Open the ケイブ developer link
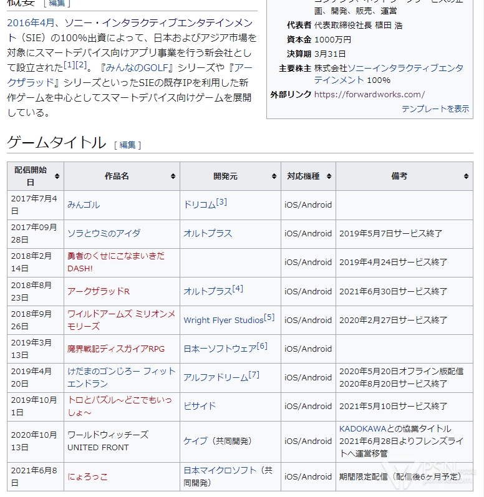The image size is (484, 497). pyautogui.click(x=196, y=441)
